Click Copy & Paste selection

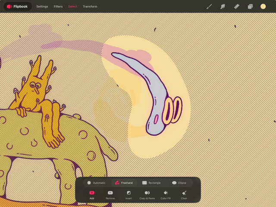(147, 195)
